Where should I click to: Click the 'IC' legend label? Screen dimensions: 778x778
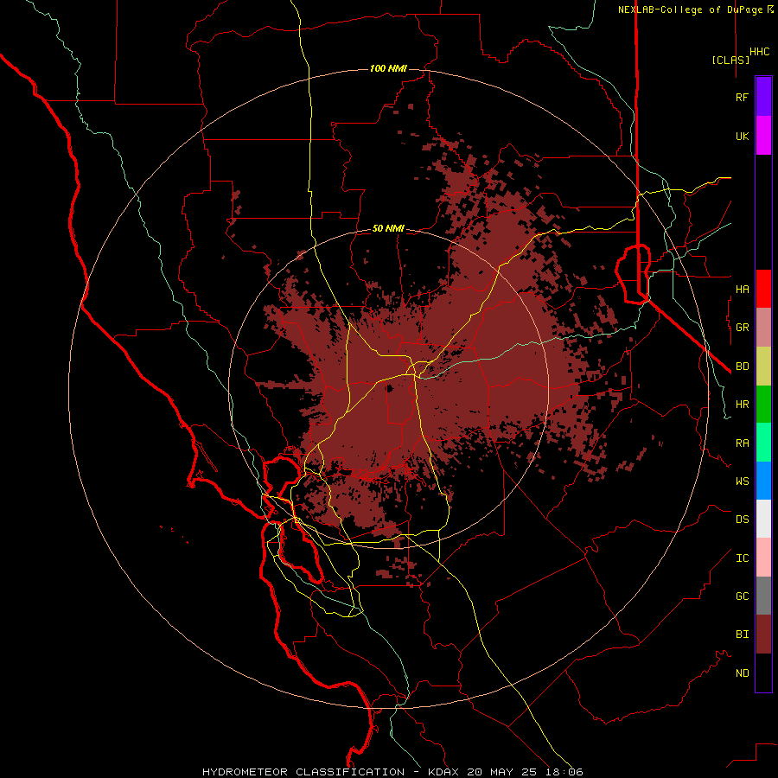(742, 558)
